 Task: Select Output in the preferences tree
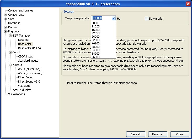(18, 65)
